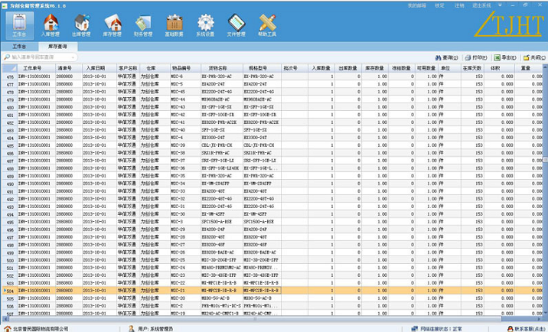
Task: Click the 查询 binoculars query button
Action: tap(446, 57)
